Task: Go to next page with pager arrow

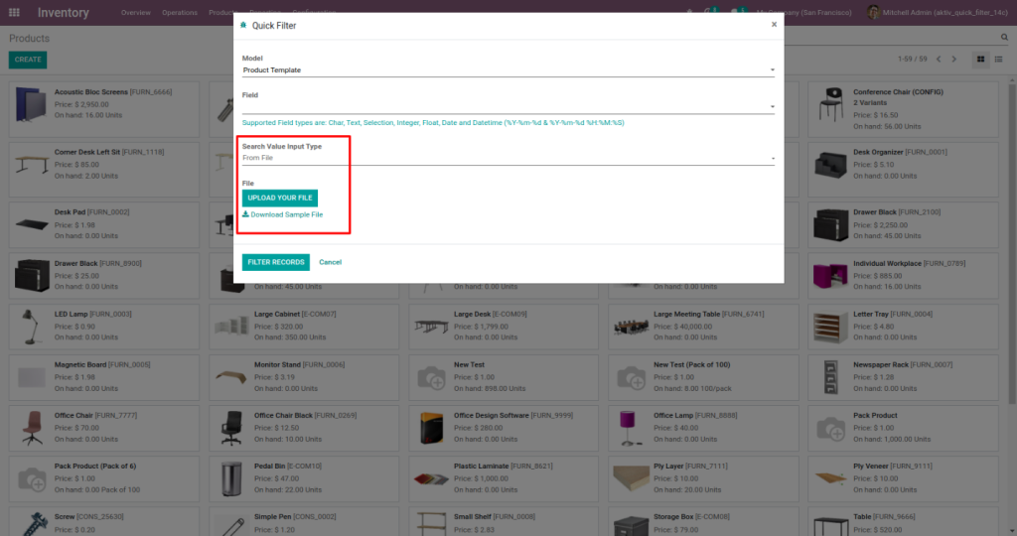Action: click(954, 59)
